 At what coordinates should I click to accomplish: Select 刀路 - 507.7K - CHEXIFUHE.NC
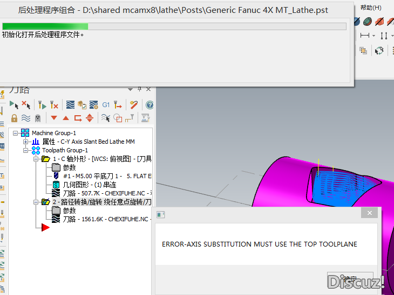pos(107,193)
